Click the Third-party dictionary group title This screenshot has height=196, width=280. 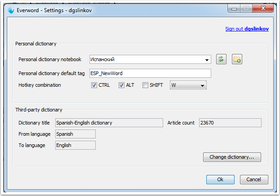(39, 110)
